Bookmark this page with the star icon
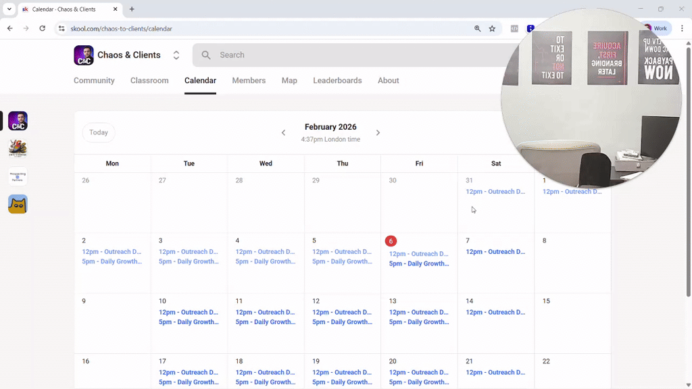This screenshot has height=389, width=692. [x=493, y=28]
